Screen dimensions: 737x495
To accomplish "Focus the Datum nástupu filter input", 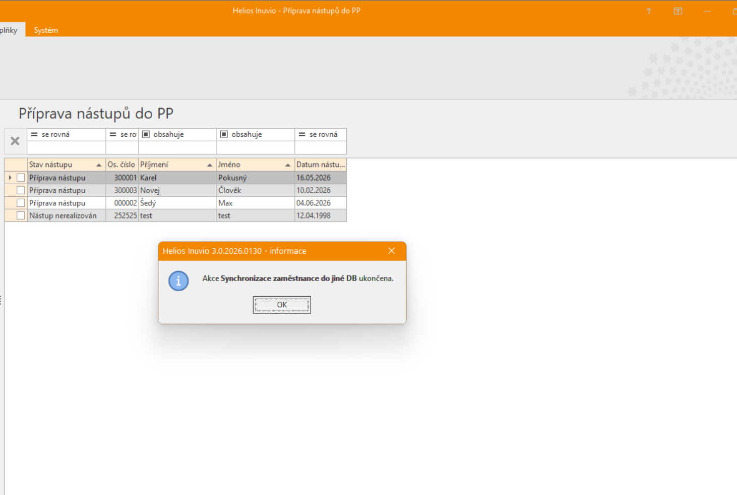I will click(321, 148).
